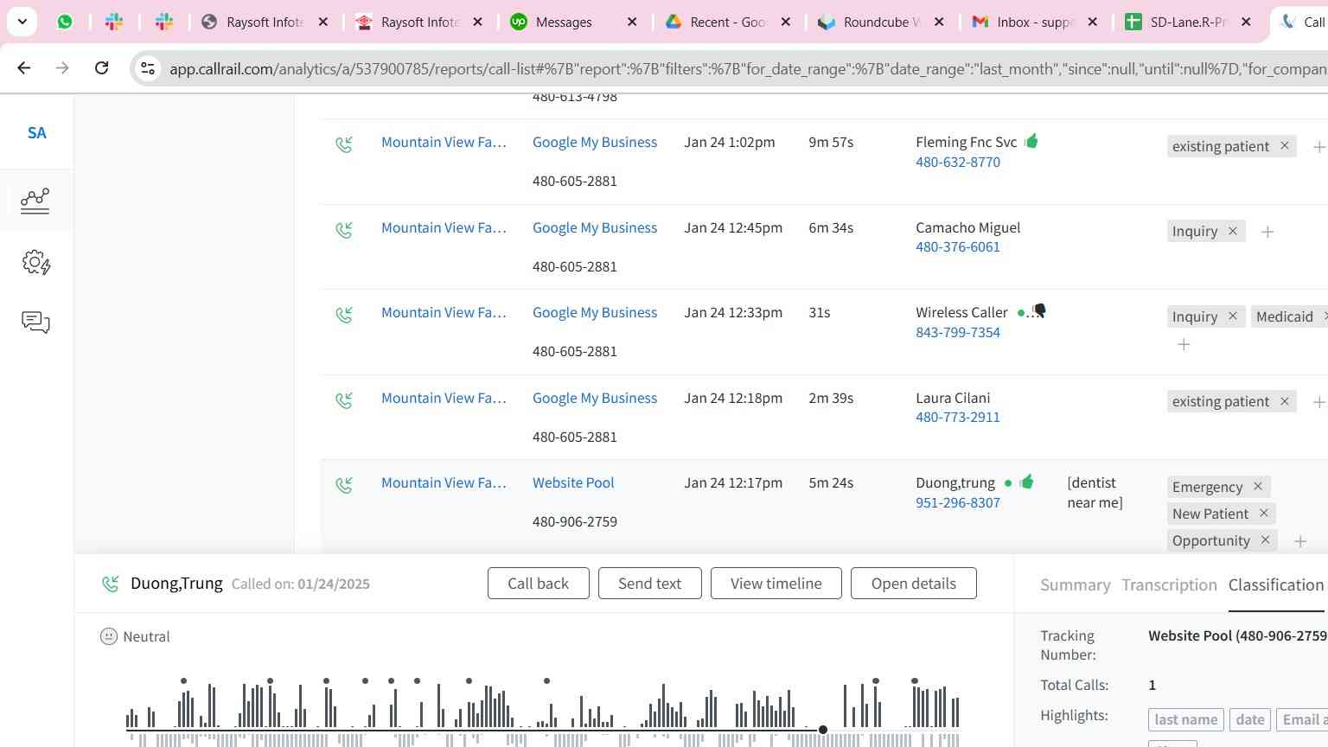The height and width of the screenshot is (747, 1328).
Task: Open phone number 843-799-7354
Action: click(x=958, y=332)
